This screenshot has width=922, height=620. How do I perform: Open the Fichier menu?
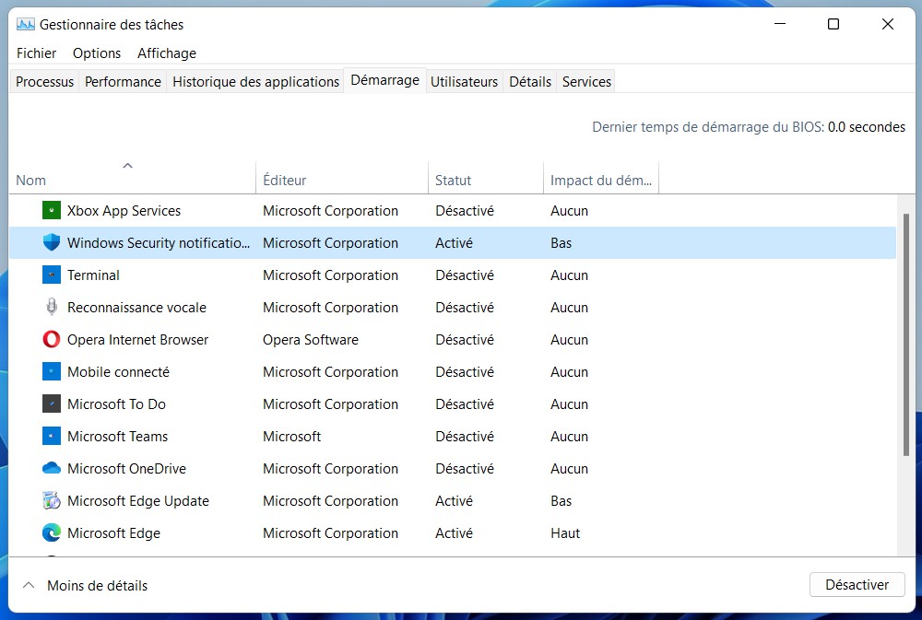(x=36, y=53)
